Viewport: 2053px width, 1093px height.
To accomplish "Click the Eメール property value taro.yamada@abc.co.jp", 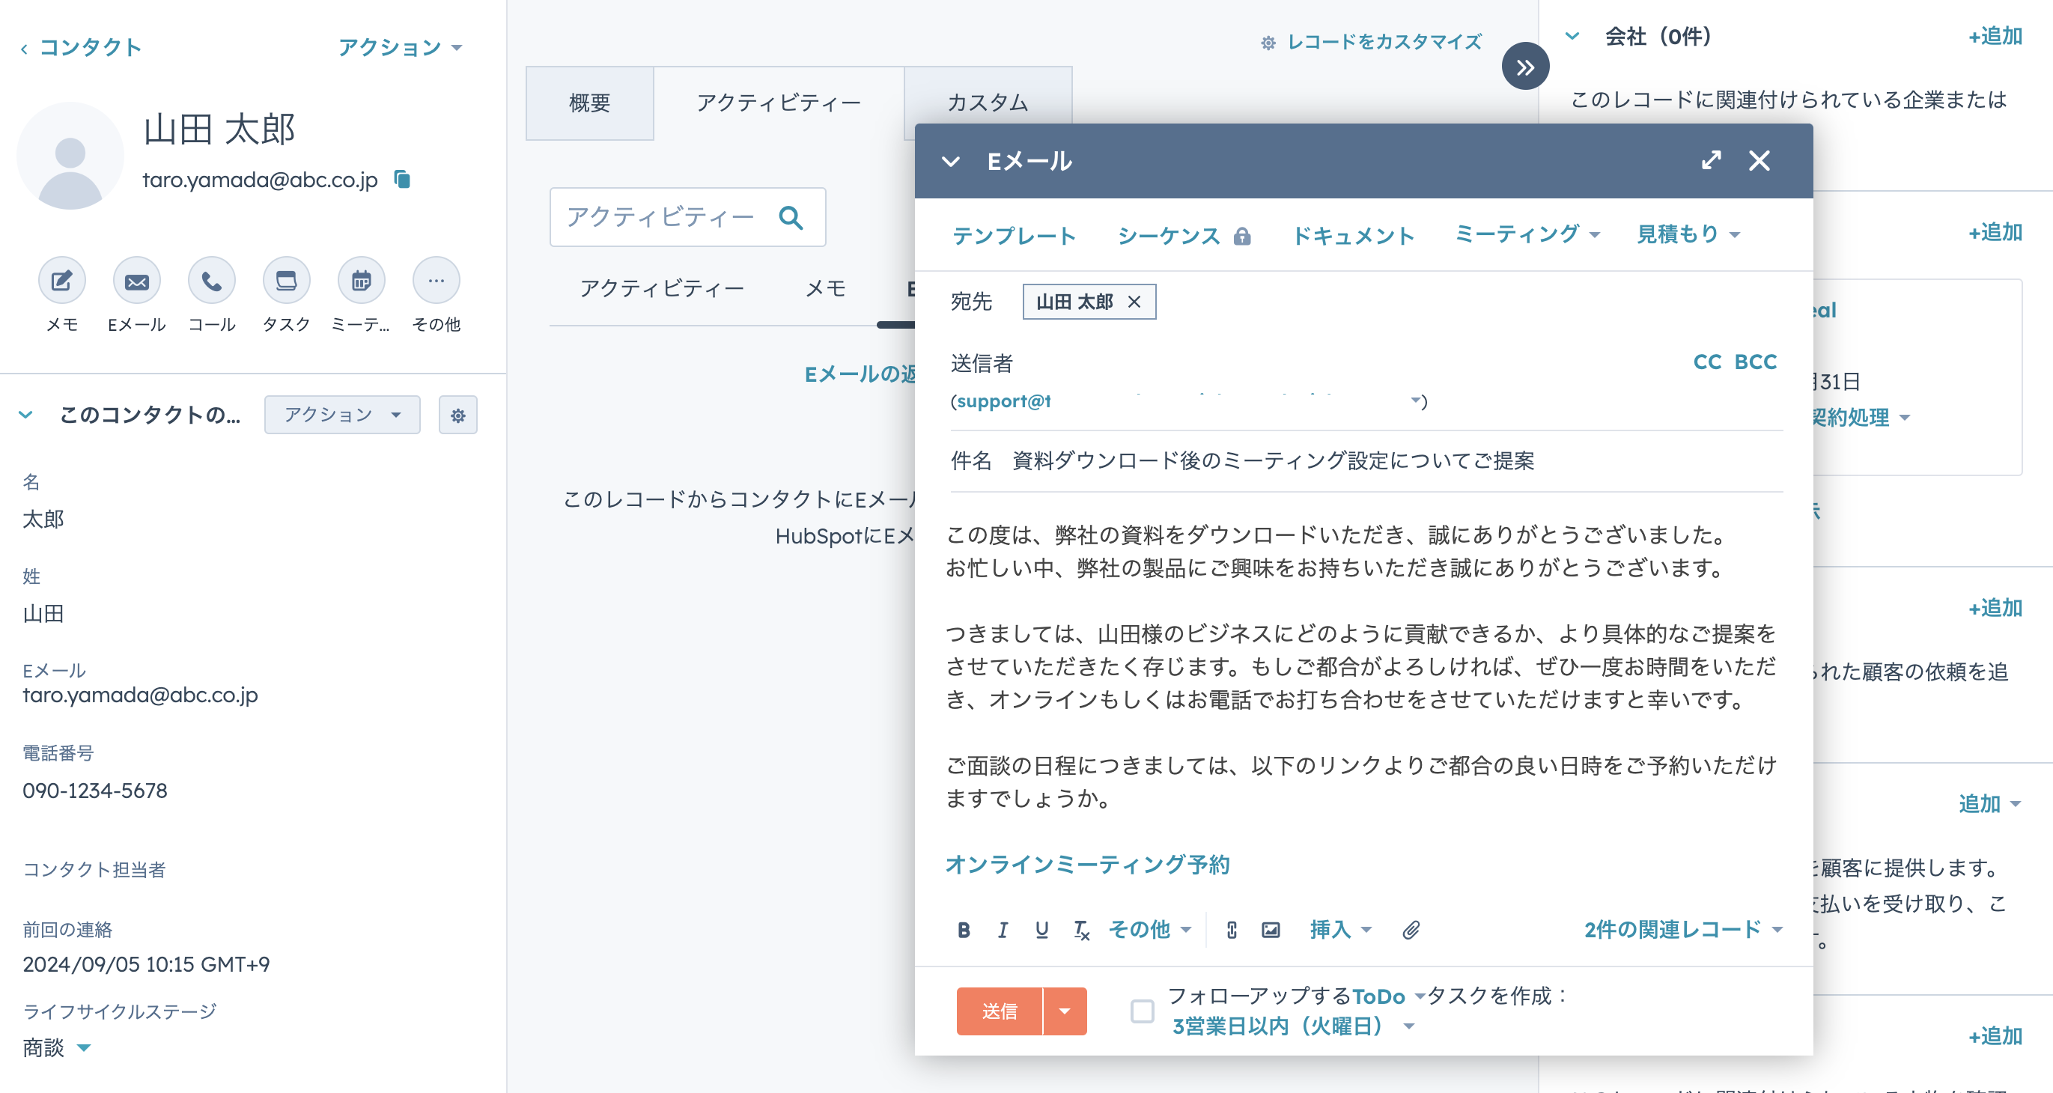I will pyautogui.click(x=140, y=695).
